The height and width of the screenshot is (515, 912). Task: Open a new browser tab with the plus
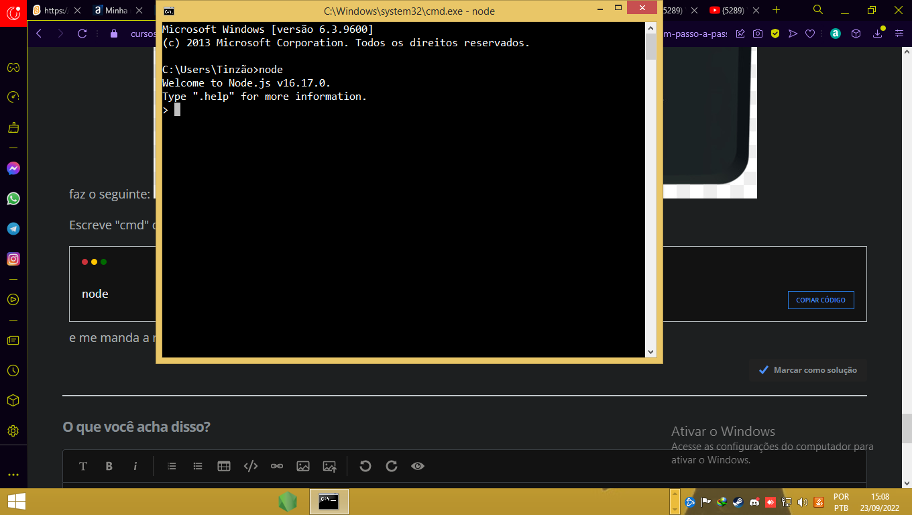(x=777, y=10)
